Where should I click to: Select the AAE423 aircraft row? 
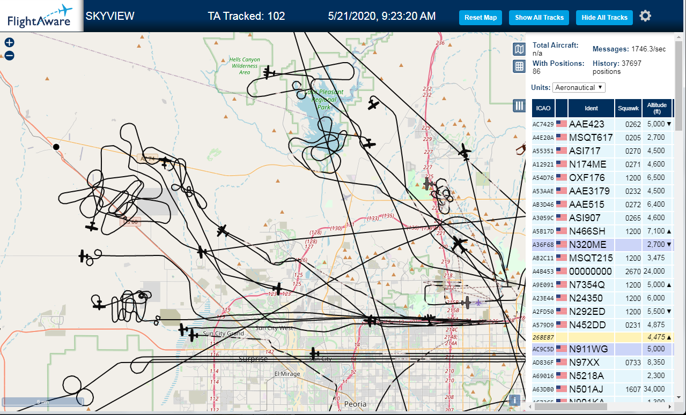pyautogui.click(x=602, y=124)
